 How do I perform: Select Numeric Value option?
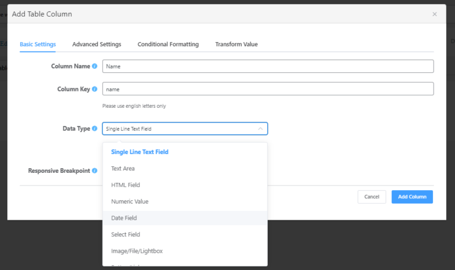130,202
